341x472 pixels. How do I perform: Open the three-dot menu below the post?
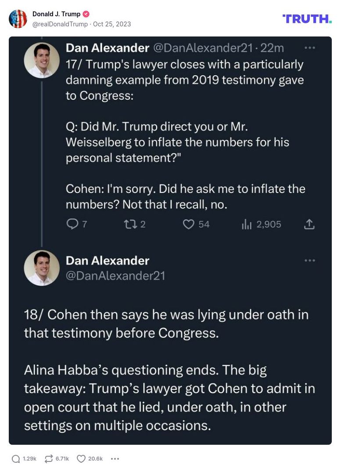coord(115,459)
